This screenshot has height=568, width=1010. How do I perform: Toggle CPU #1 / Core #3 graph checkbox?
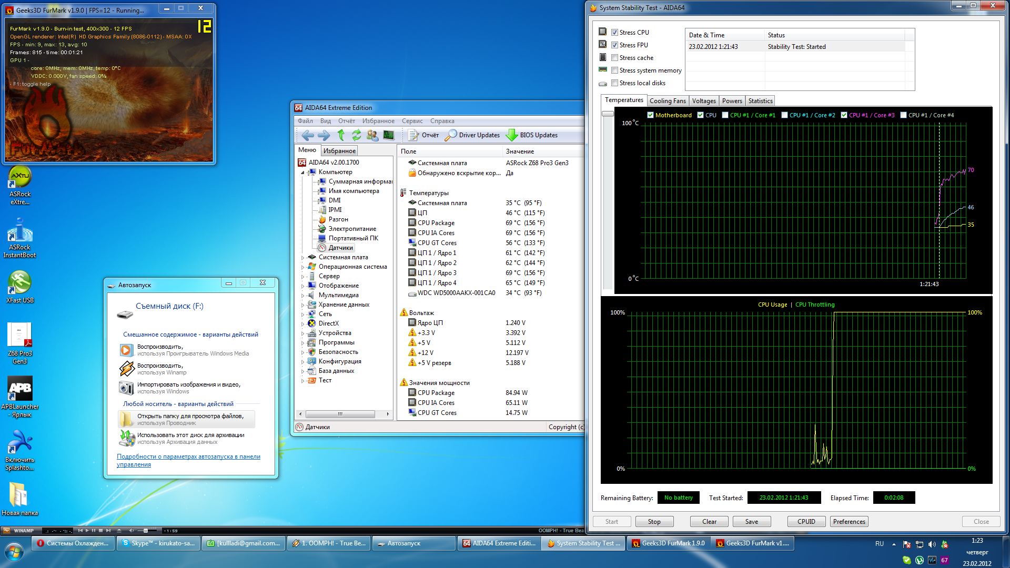click(844, 115)
